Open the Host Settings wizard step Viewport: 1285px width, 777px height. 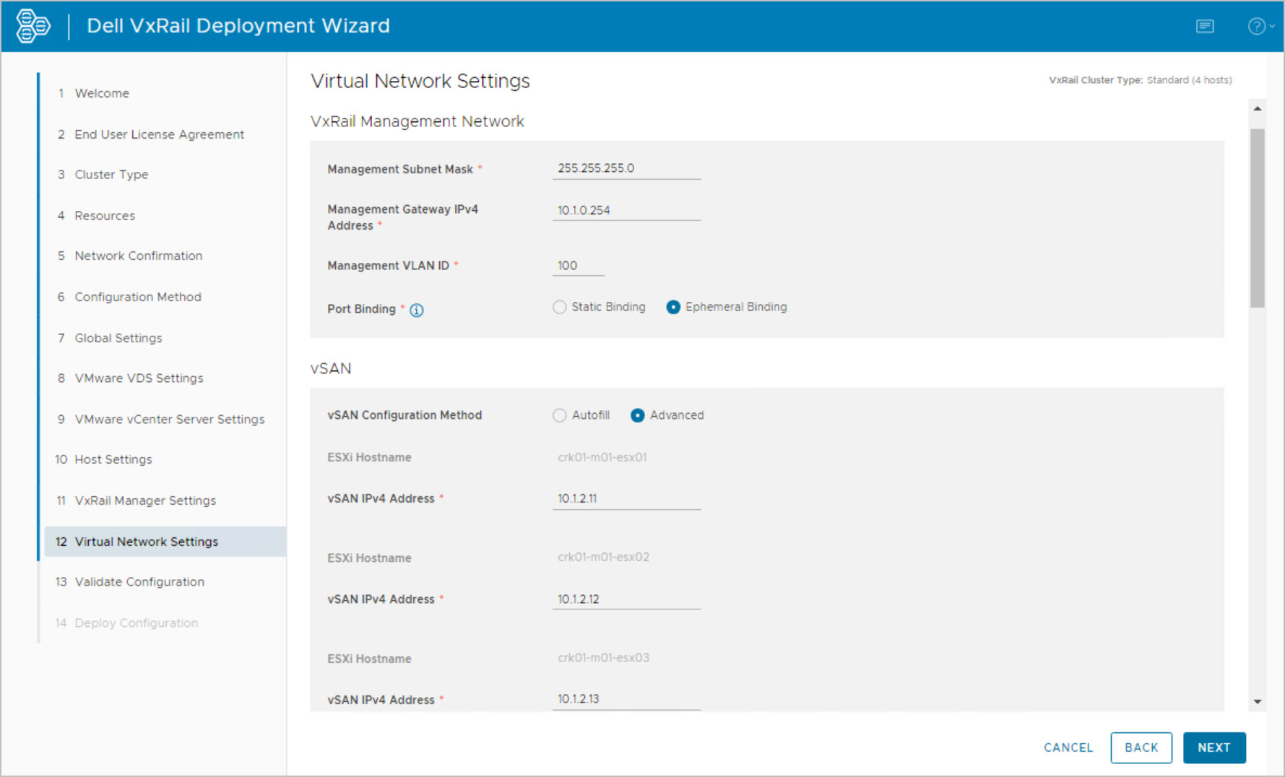(x=113, y=460)
